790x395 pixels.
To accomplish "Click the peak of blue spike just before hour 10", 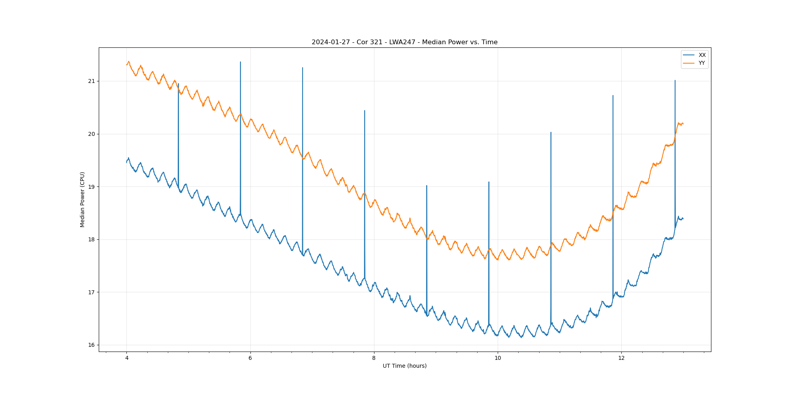I will pos(489,182).
